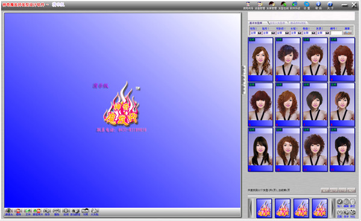
Task: Select hairstyle thumbnail number 1 with long curls
Action: point(260,59)
